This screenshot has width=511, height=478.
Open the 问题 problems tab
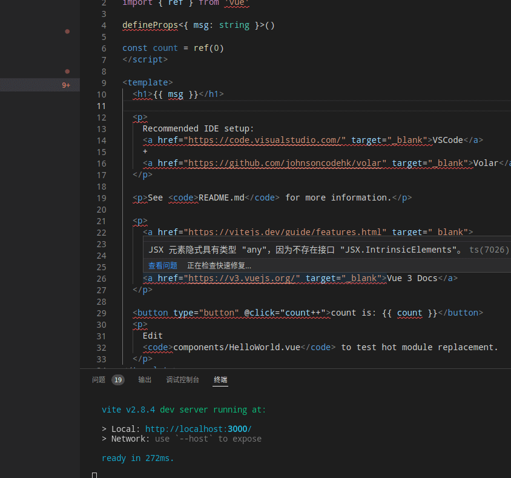coord(99,380)
